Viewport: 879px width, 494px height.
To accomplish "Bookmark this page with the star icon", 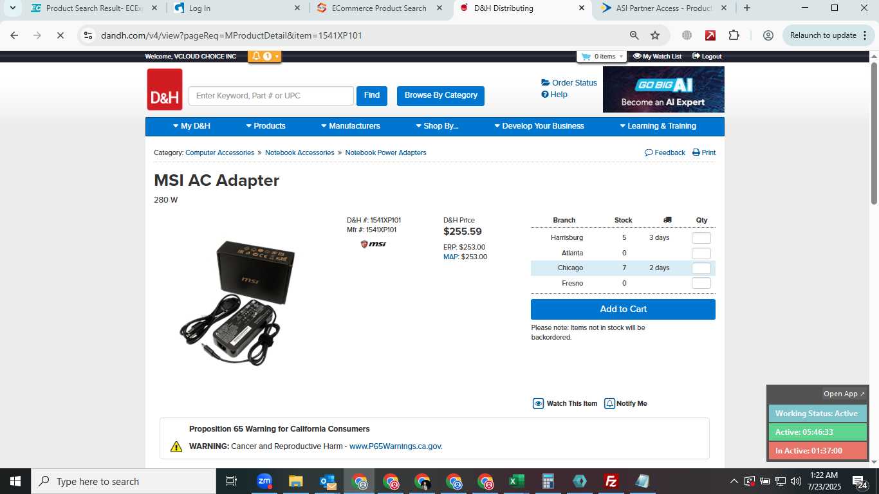I will tap(655, 35).
